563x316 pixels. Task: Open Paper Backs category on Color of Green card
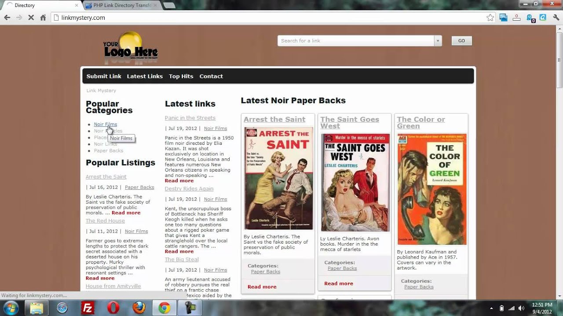(x=419, y=287)
